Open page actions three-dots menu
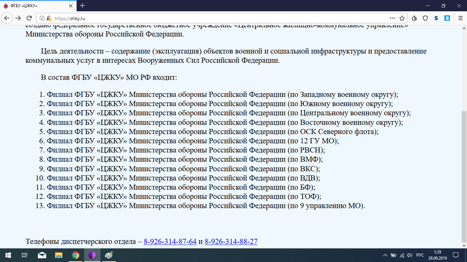Viewport: 467px width, 262px height. click(x=392, y=18)
